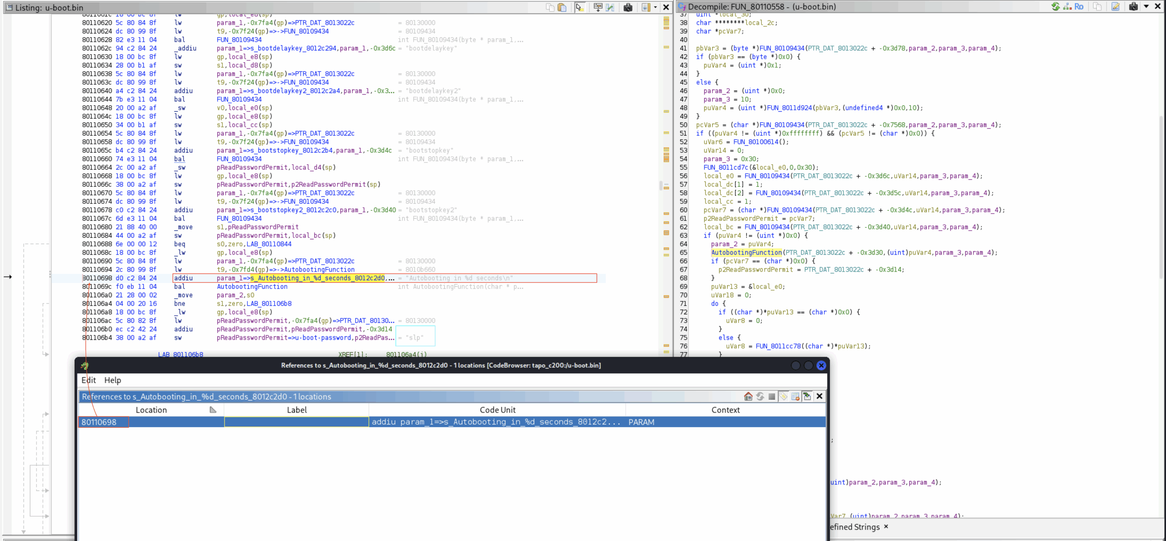This screenshot has width=1166, height=541.
Task: Minimize the References window
Action: (x=796, y=365)
